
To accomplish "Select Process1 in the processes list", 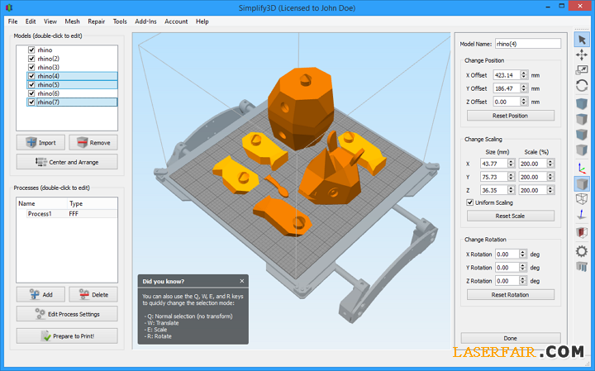I will pyautogui.click(x=40, y=214).
